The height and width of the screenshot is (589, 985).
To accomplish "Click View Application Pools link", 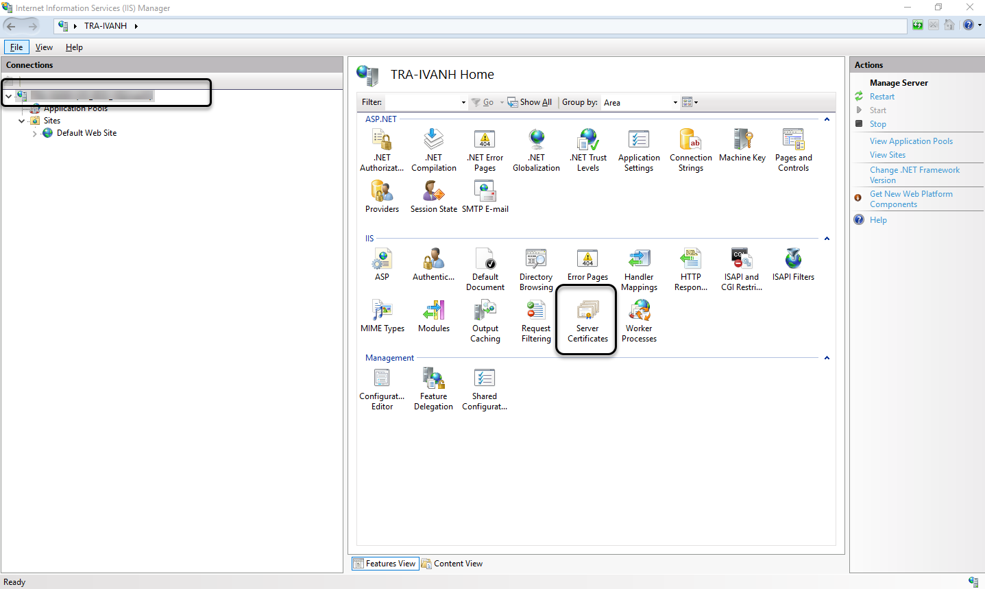I will [911, 141].
